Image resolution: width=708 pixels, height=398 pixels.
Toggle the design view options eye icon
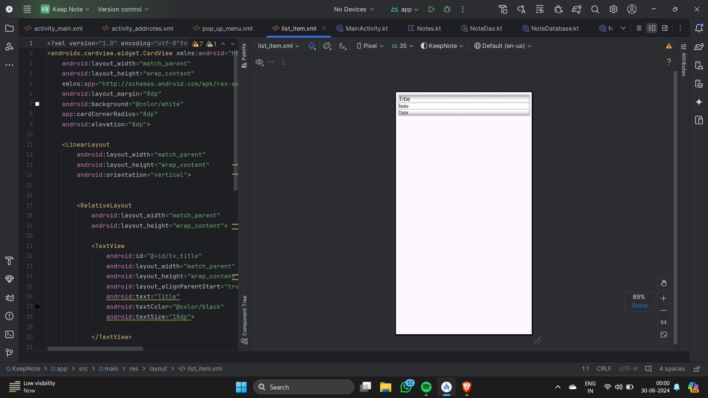(x=259, y=62)
